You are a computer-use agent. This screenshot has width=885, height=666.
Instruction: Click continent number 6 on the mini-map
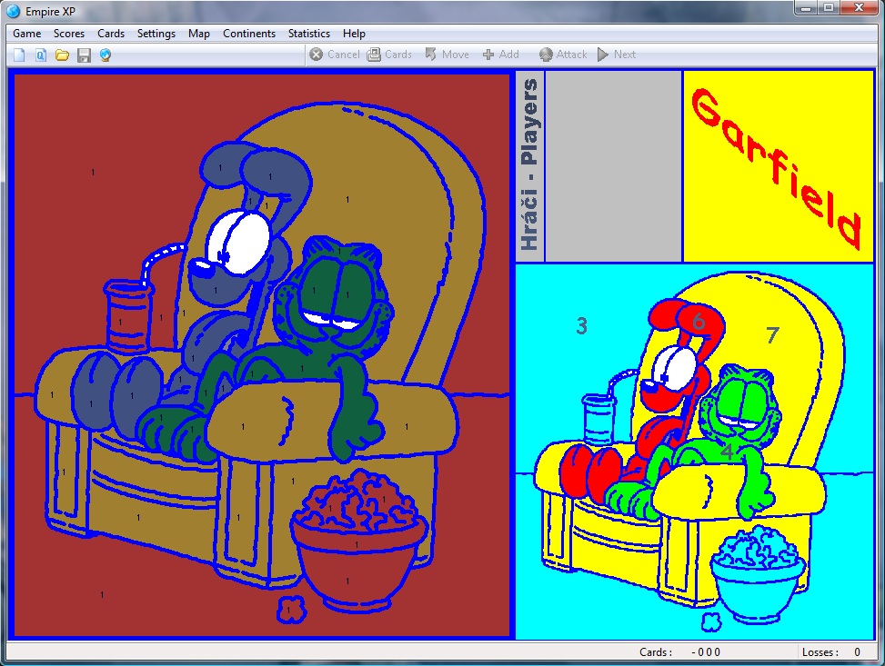(699, 322)
